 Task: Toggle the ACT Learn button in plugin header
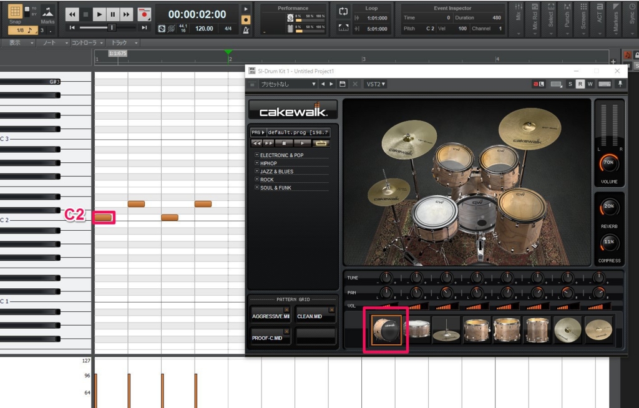click(x=539, y=84)
